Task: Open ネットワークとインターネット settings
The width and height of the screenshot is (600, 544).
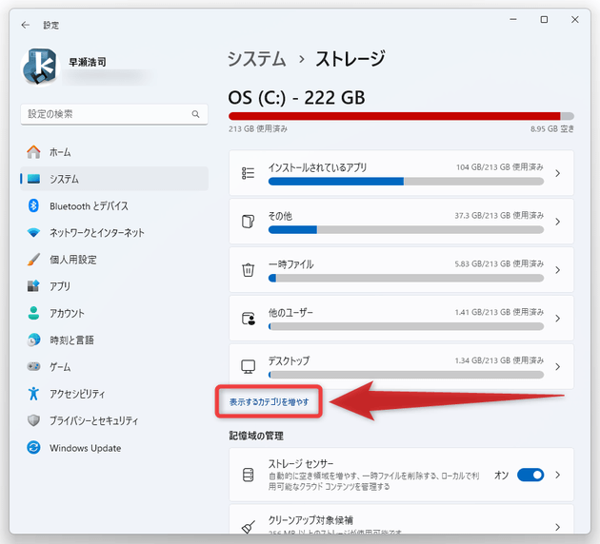Action: [x=114, y=233]
